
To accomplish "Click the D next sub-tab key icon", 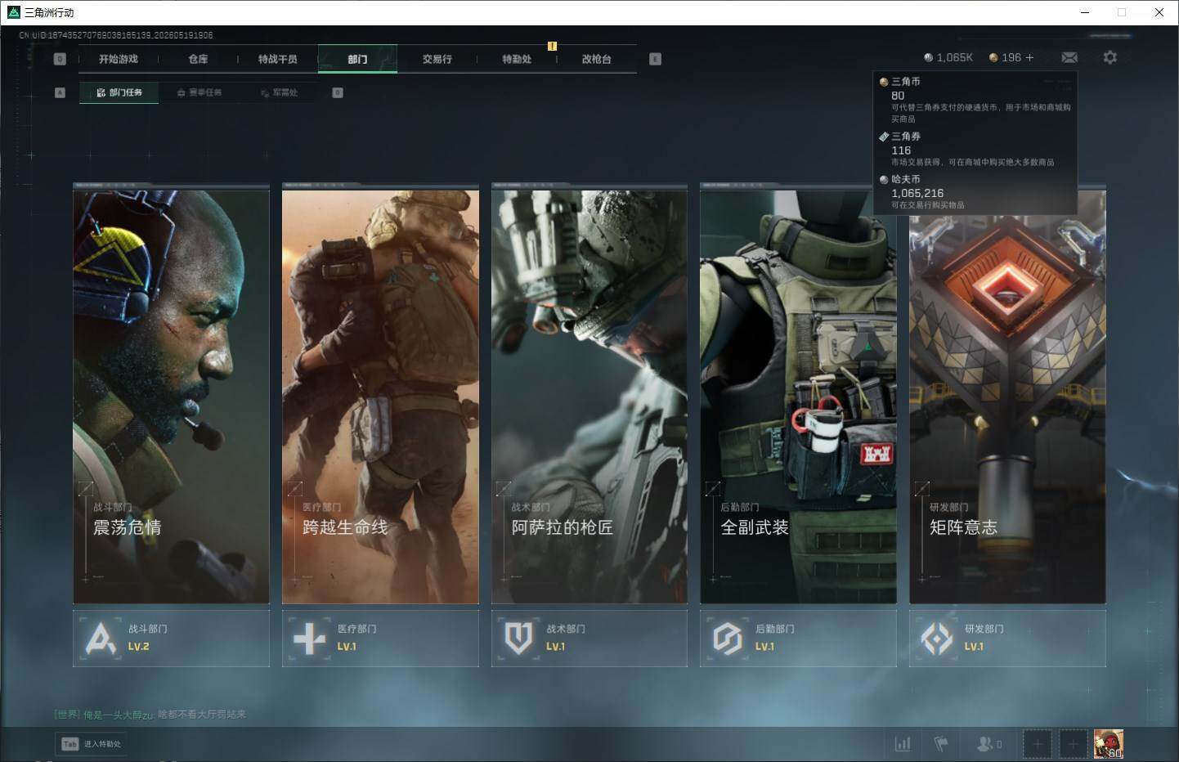I will [x=338, y=92].
